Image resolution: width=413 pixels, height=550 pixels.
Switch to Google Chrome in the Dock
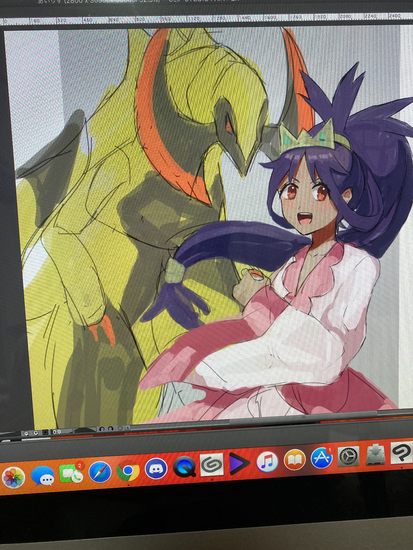(x=128, y=471)
